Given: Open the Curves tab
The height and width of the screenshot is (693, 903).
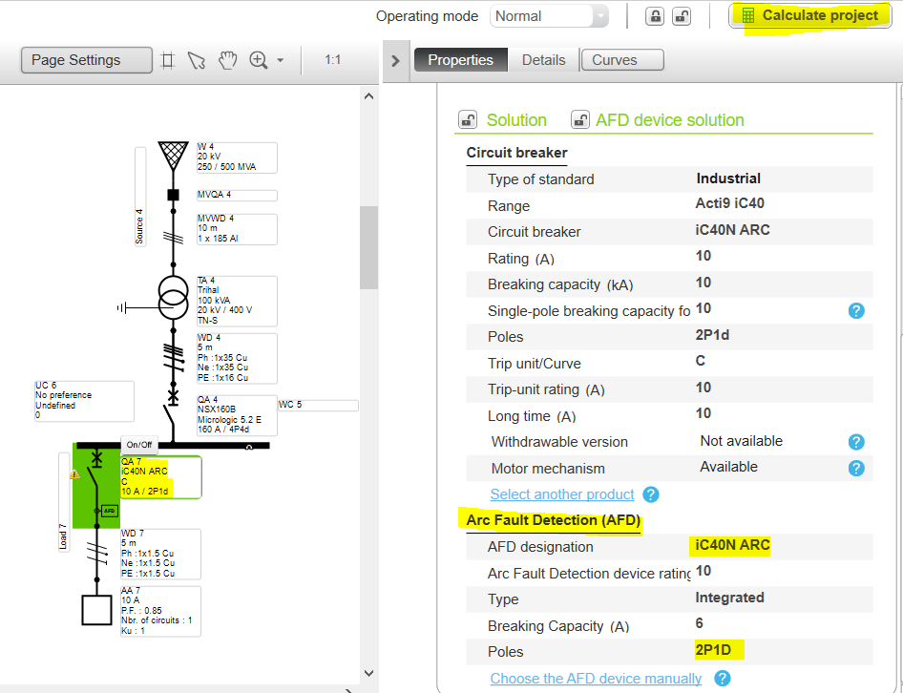Looking at the screenshot, I should tap(622, 60).
